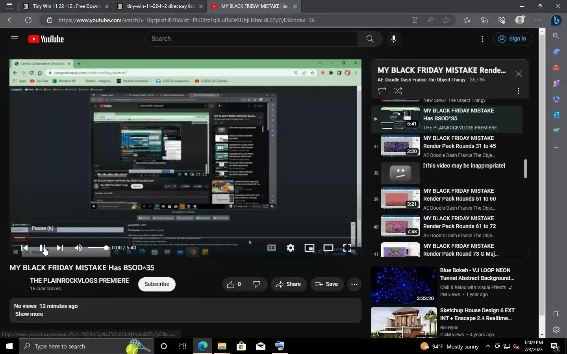Switch to theater mode

(x=328, y=248)
